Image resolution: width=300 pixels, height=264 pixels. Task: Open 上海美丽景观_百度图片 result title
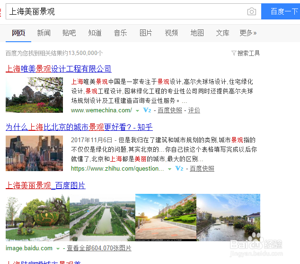coord(45,185)
